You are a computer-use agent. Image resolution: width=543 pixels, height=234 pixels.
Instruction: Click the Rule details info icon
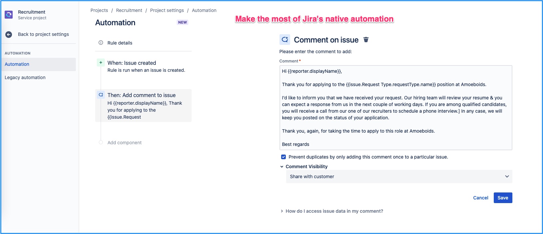click(101, 43)
